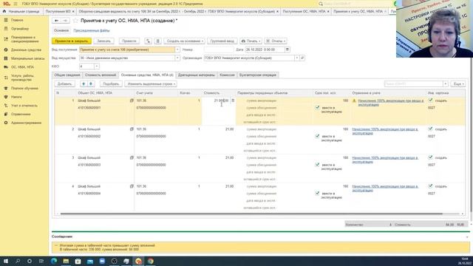The image size is (473, 266).
Task: Move selected row down with the down arrow
Action: (91, 83)
